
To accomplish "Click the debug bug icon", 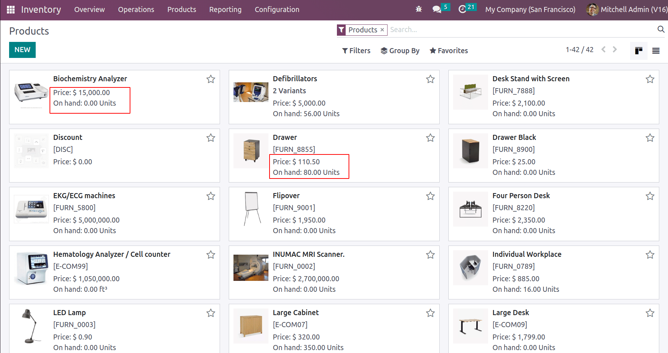I will pyautogui.click(x=419, y=9).
